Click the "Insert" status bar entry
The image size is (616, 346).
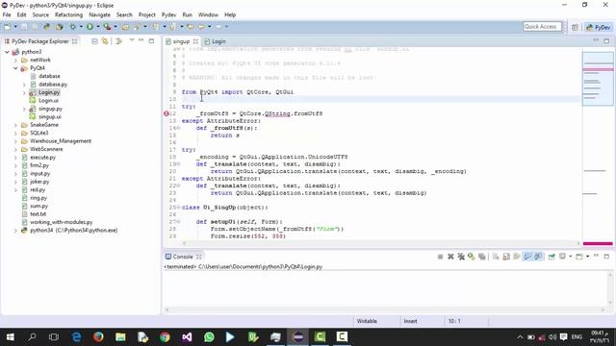(411, 321)
